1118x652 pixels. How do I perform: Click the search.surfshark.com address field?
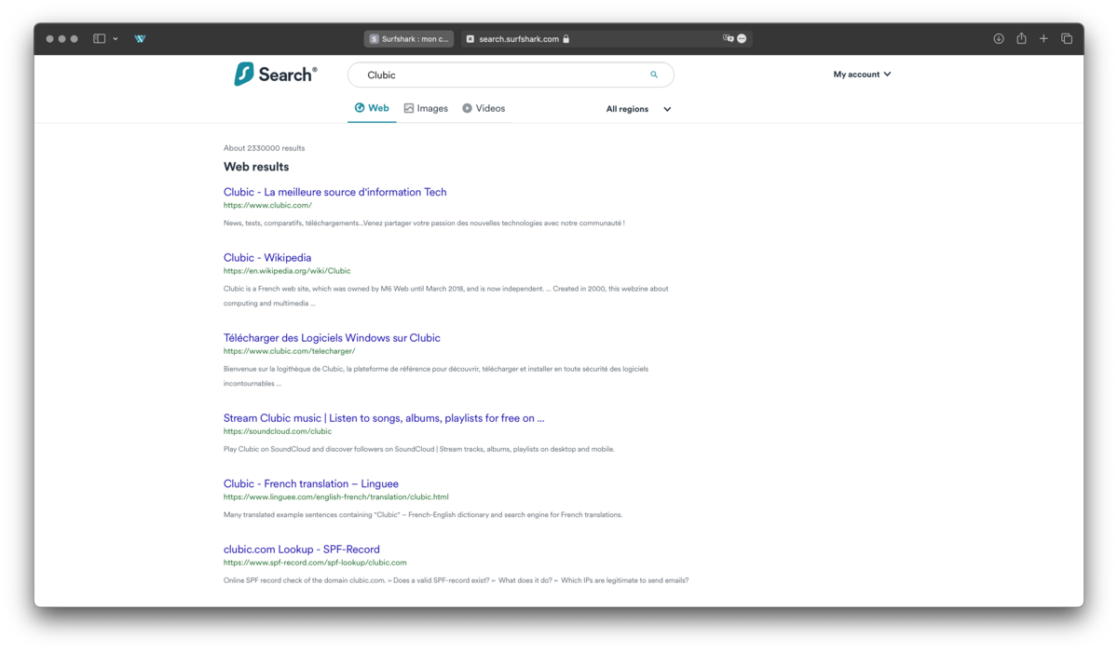point(606,39)
